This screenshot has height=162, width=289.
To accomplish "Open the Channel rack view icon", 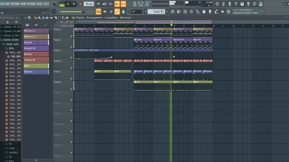I will coord(185,12).
